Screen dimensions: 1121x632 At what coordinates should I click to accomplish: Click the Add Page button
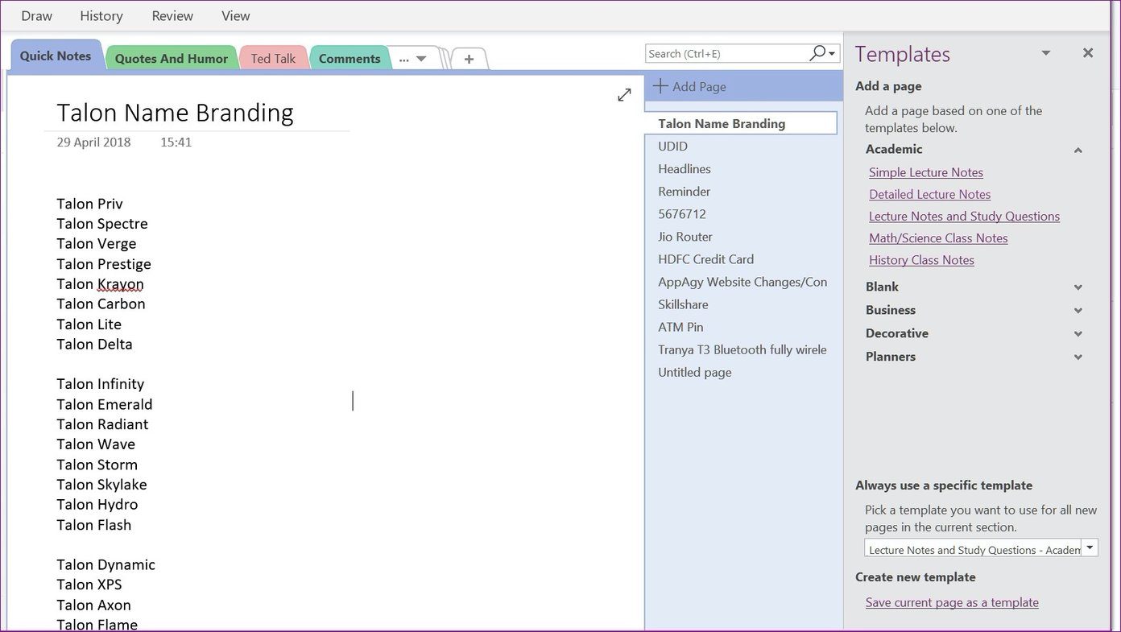(689, 86)
